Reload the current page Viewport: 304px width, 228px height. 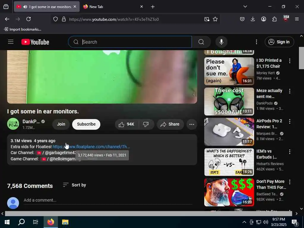(28, 19)
